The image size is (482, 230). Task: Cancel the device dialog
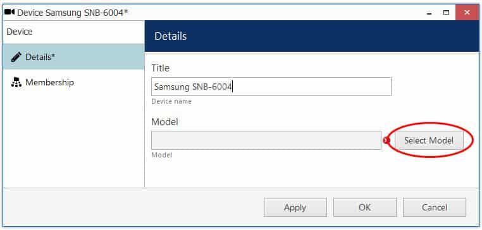point(435,208)
